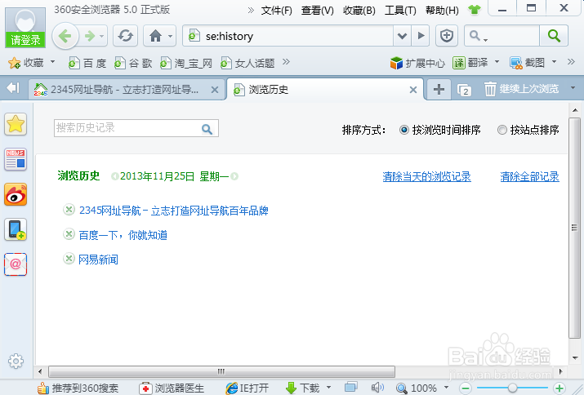The image size is (584, 395).
Task: Open sidebar settings gear
Action: click(x=16, y=361)
